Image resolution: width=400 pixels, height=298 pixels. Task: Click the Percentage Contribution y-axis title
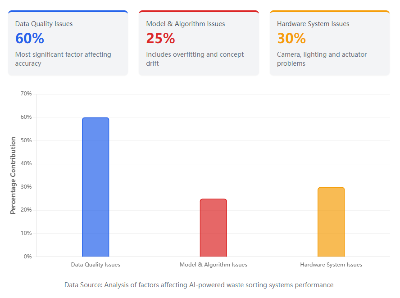point(13,176)
